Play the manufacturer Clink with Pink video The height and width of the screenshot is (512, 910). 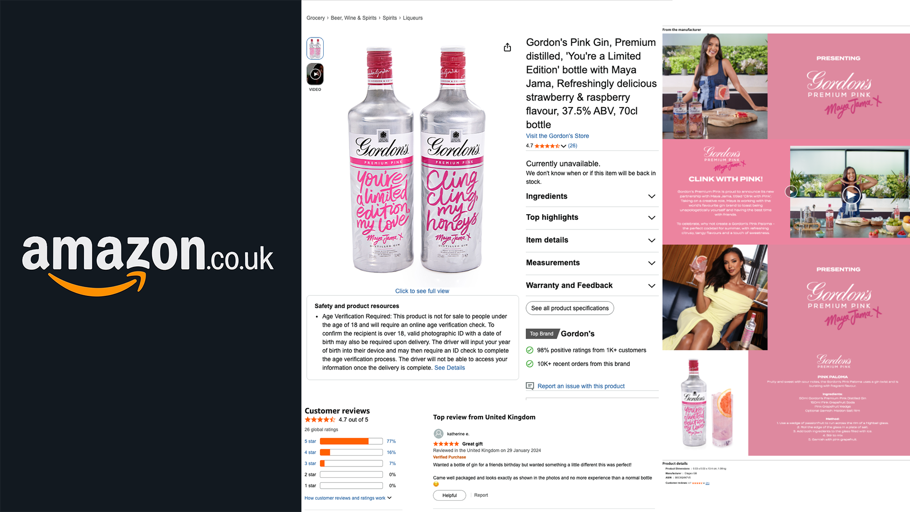851,194
